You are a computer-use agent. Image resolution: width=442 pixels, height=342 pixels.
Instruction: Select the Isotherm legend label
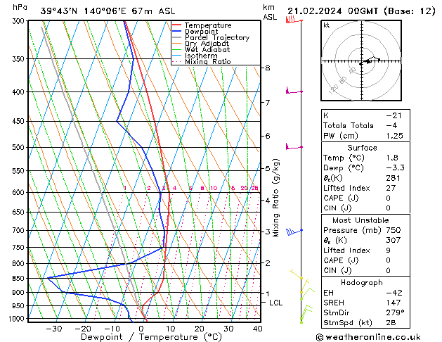(201, 56)
